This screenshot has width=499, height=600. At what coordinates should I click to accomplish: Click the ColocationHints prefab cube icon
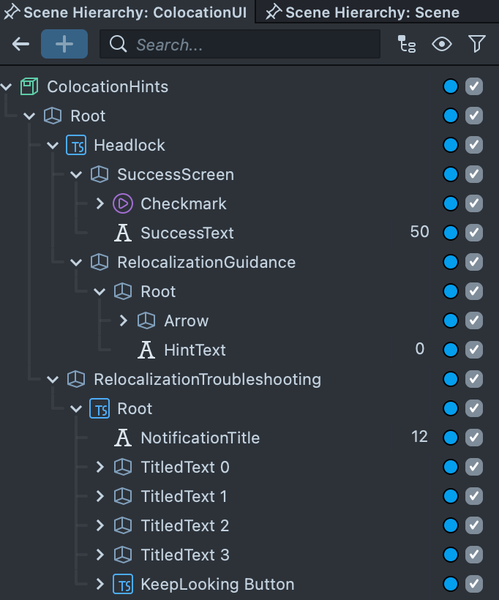point(29,87)
